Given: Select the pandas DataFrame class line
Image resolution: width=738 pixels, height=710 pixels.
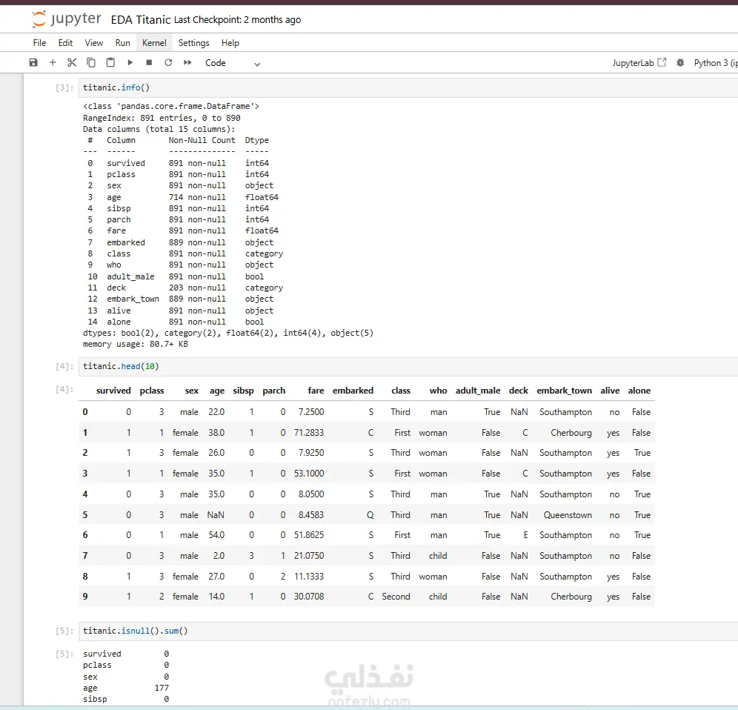Looking at the screenshot, I should click(x=171, y=107).
